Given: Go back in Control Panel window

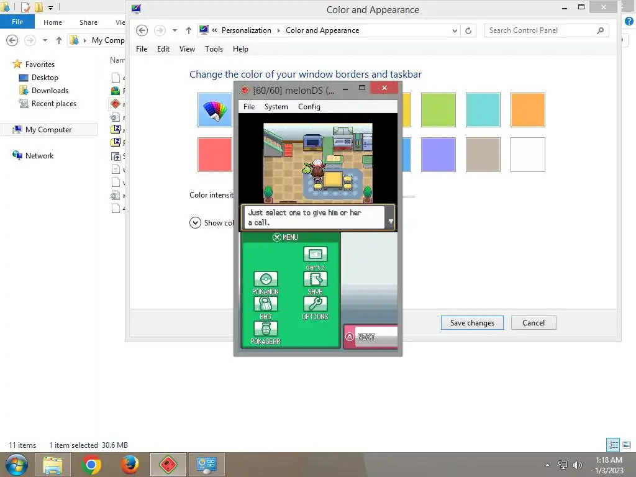Looking at the screenshot, I should pyautogui.click(x=142, y=30).
